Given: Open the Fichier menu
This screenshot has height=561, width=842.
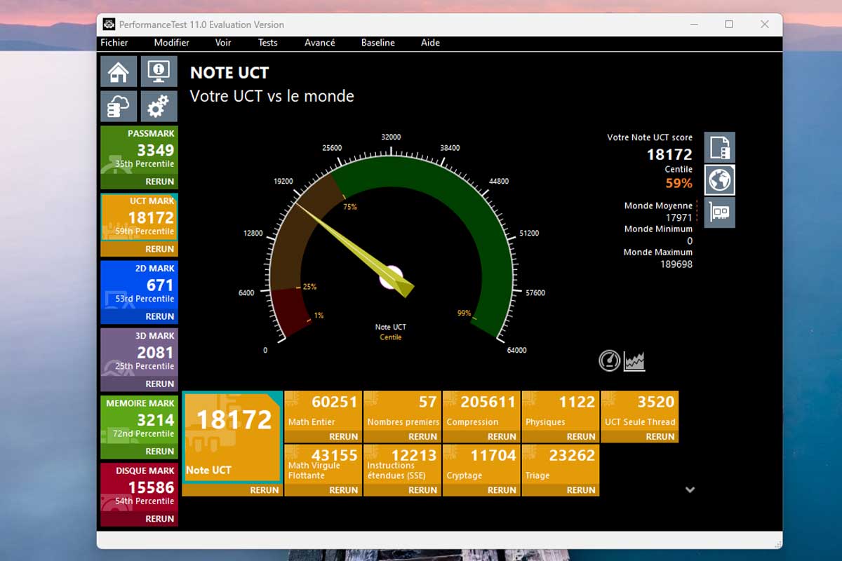Looking at the screenshot, I should click(x=114, y=43).
